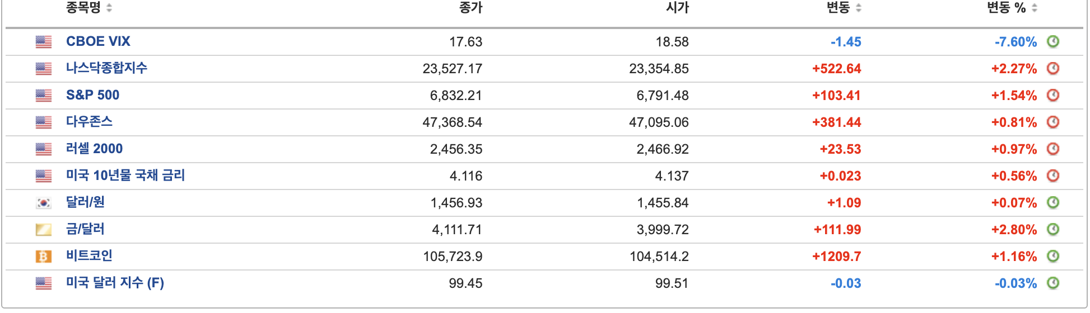Click the green clock icon in 비트코인 row
Screen dimensions: 1090x313
coord(1053,256)
